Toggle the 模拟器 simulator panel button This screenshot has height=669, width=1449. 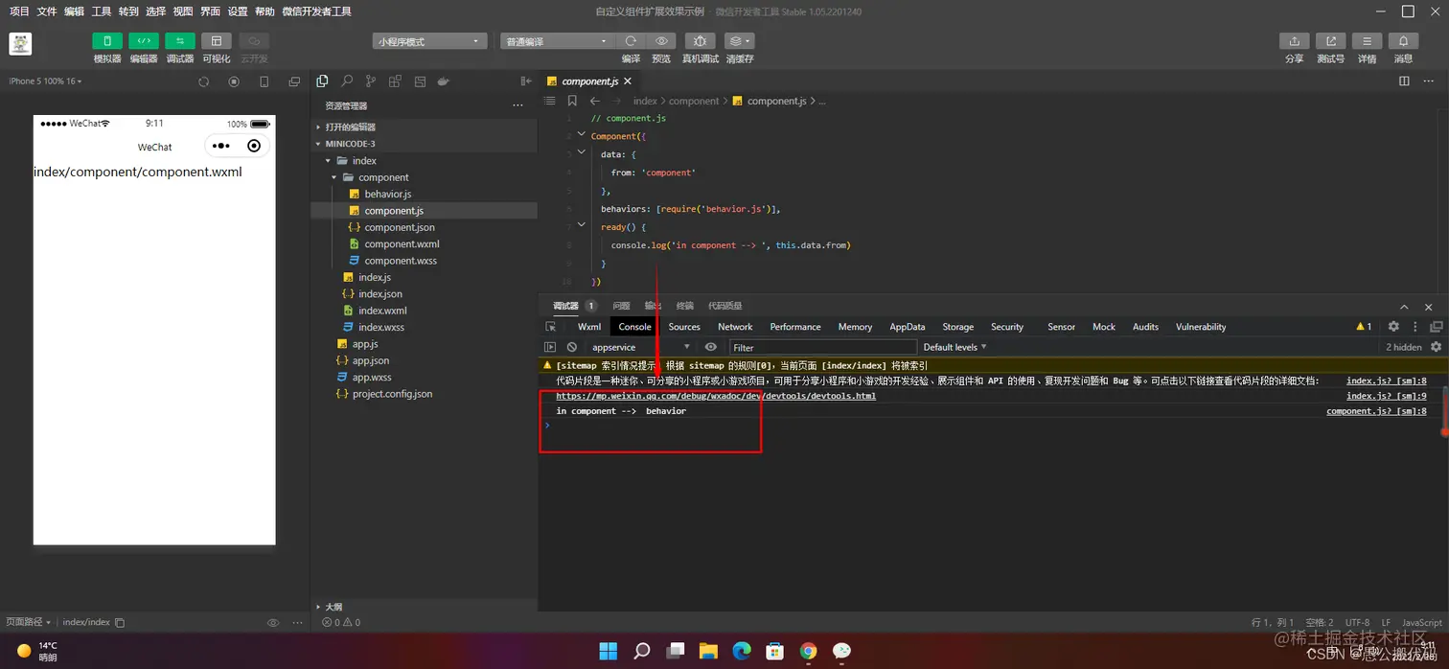(107, 41)
